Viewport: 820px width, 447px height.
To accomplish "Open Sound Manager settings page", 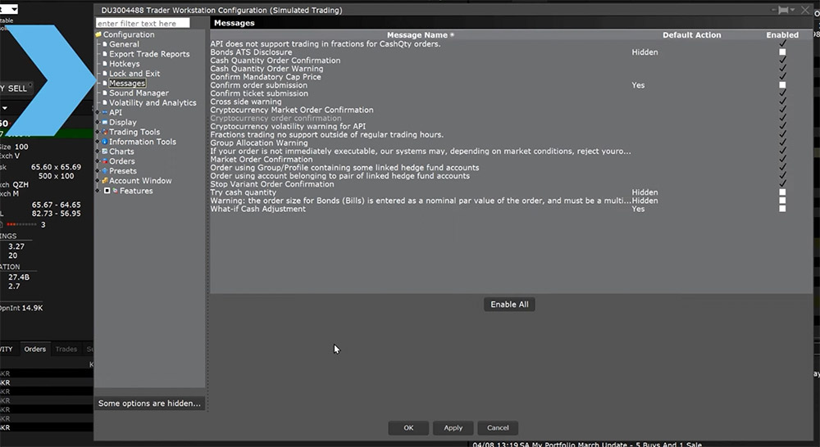I will pyautogui.click(x=139, y=93).
